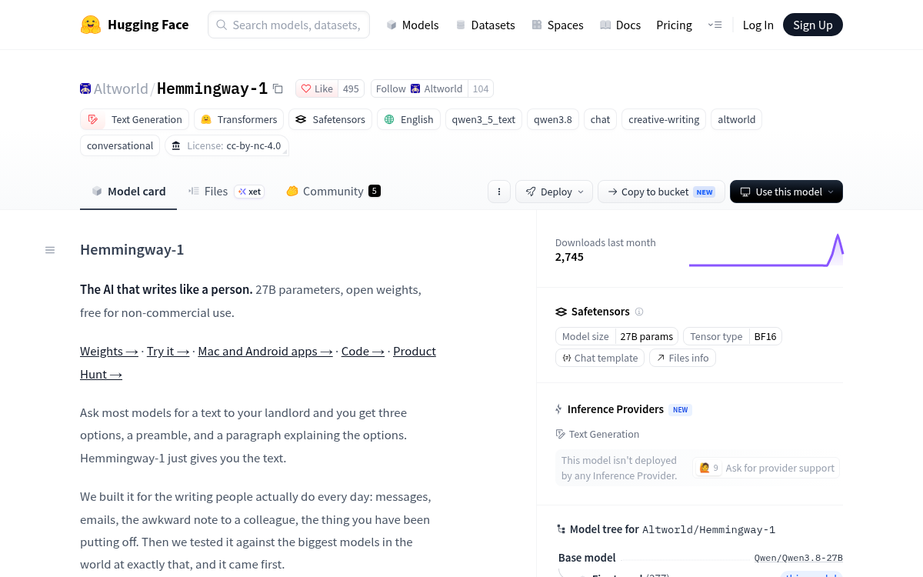Click the Sign Up button

813,25
